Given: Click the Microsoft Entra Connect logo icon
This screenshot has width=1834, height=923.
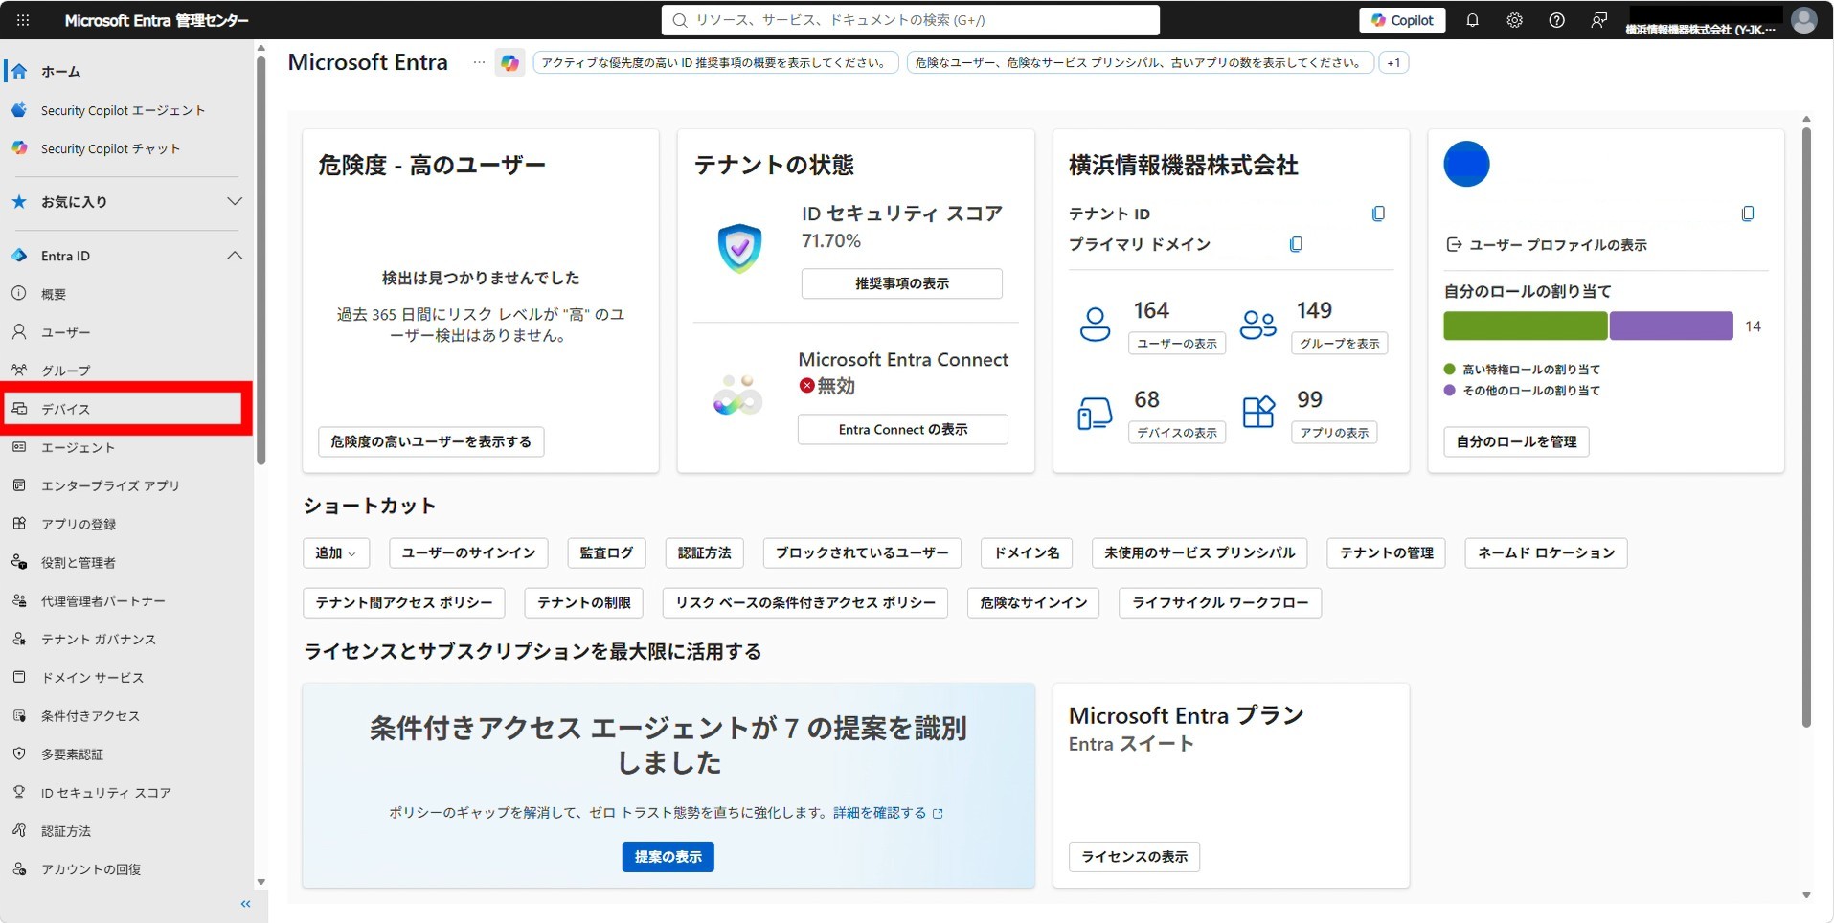Looking at the screenshot, I should 738,394.
